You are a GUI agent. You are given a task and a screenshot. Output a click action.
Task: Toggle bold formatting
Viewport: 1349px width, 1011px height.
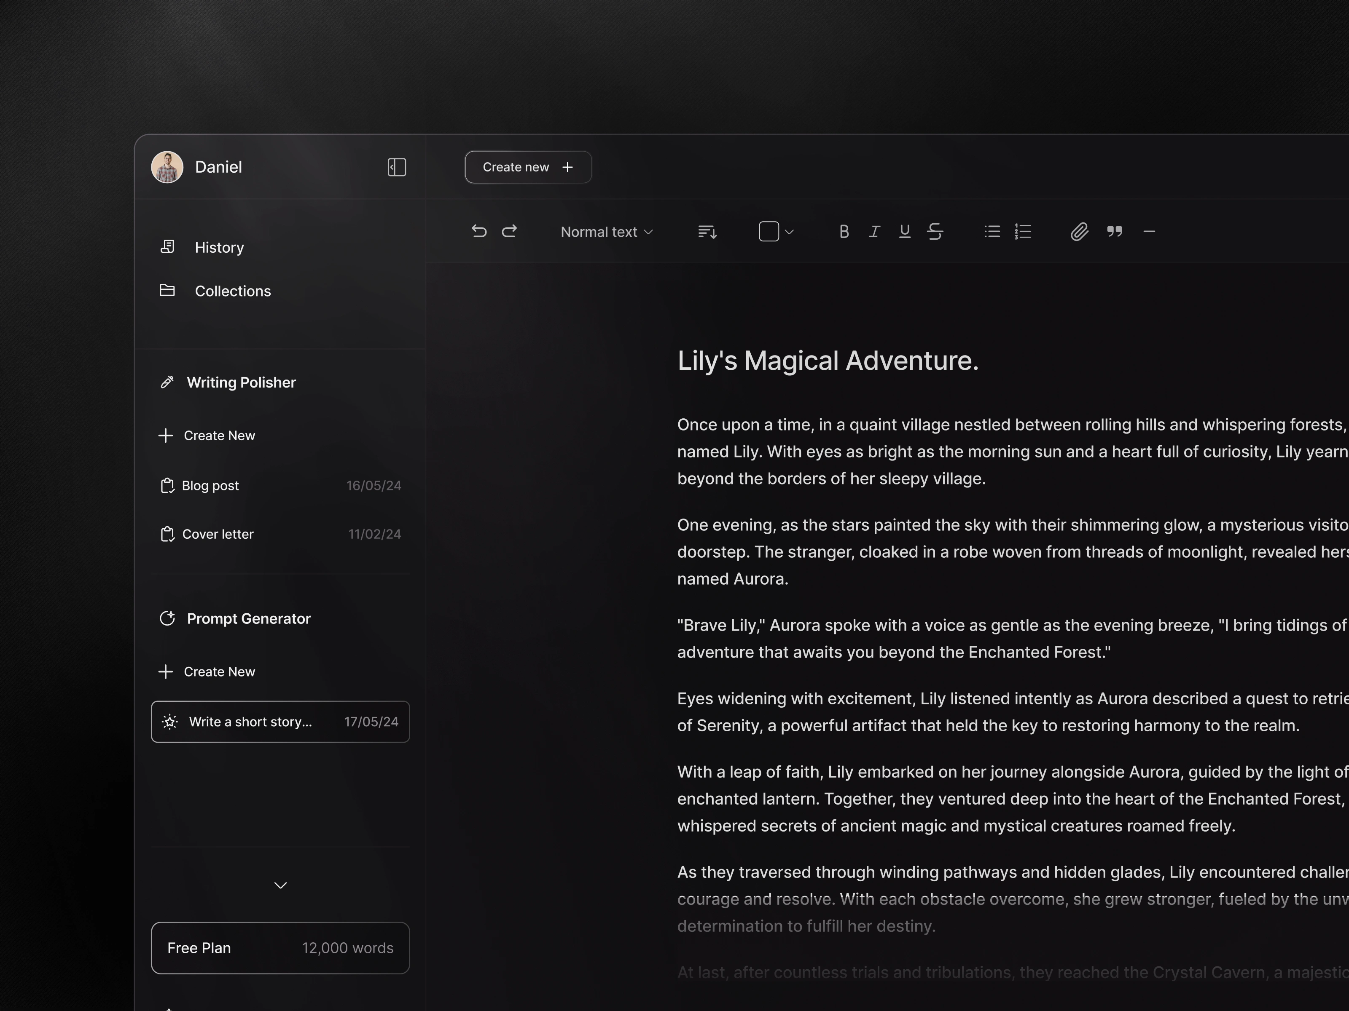[x=844, y=232]
